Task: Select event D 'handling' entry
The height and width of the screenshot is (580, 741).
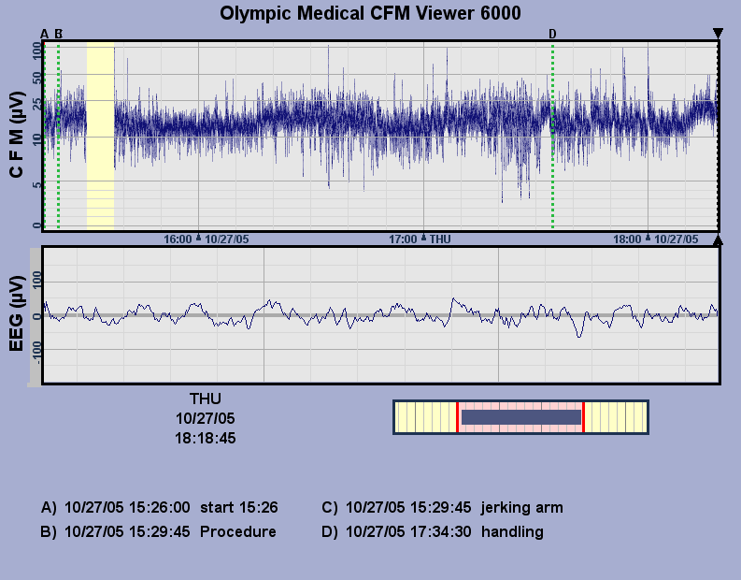Action: coord(433,531)
